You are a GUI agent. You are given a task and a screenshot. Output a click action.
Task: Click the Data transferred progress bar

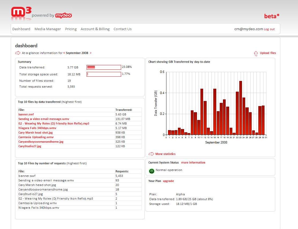tap(104, 67)
